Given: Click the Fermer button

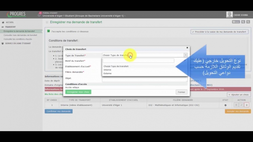Looking at the screenshot, I should click(x=181, y=92).
